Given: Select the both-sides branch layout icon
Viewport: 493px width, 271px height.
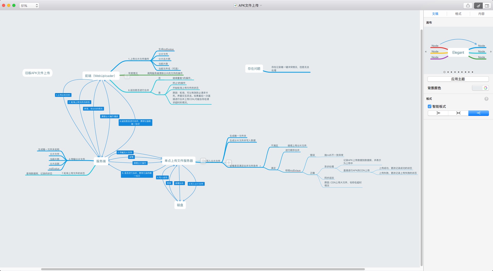Looking at the screenshot, I should 458,113.
